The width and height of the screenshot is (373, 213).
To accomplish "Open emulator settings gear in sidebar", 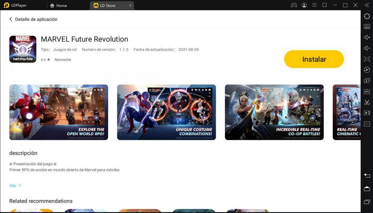I will [x=367, y=16].
